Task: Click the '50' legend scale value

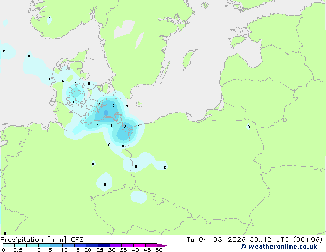Action: [159, 250]
